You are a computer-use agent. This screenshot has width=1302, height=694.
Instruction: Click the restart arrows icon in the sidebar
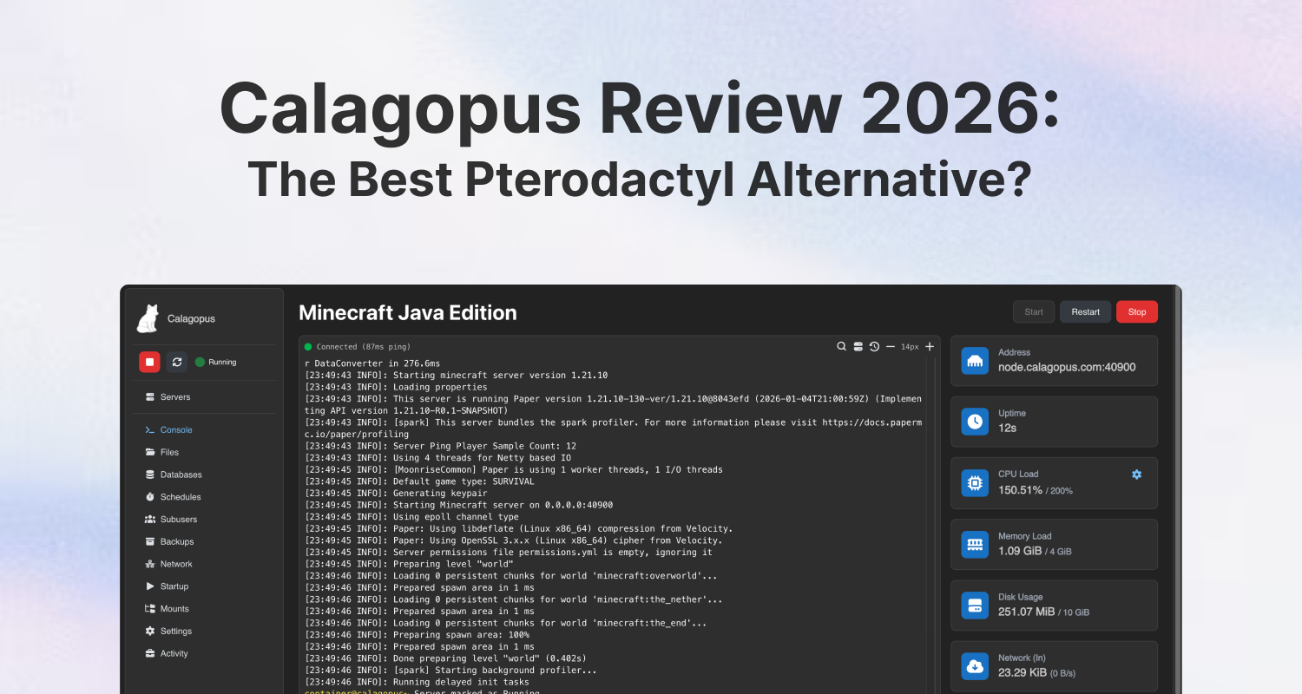point(177,362)
